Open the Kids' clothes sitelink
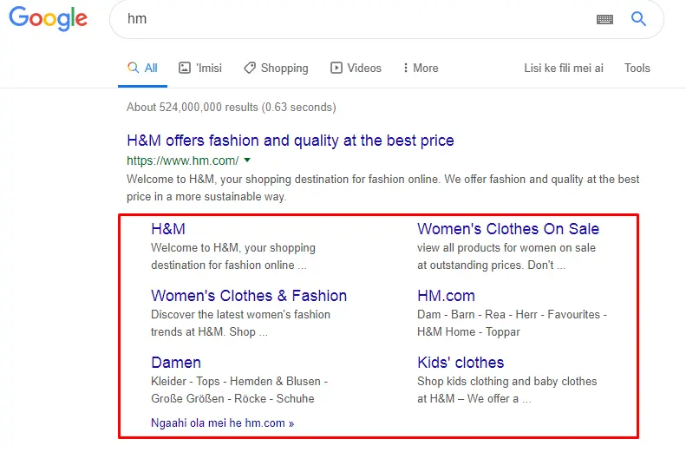Screen dimensions: 686x452 coord(461,363)
